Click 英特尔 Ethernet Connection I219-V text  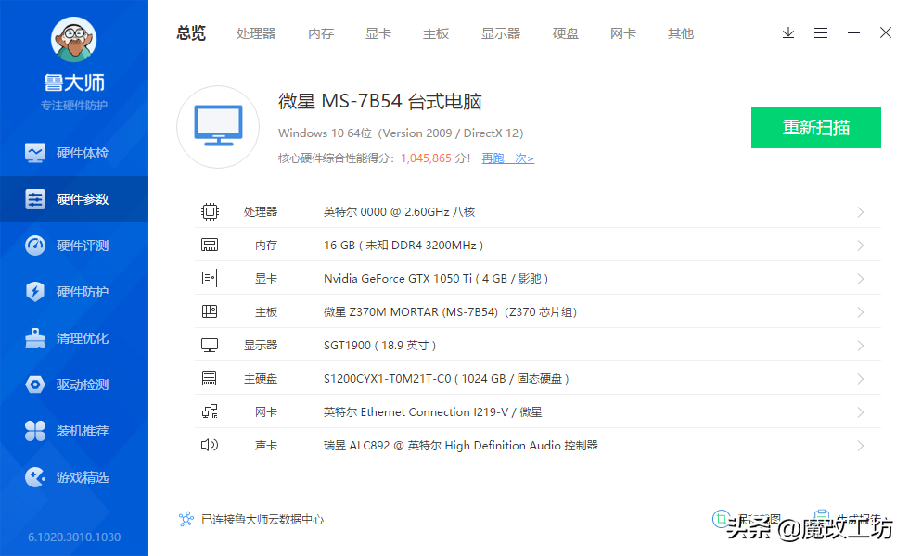(x=432, y=411)
